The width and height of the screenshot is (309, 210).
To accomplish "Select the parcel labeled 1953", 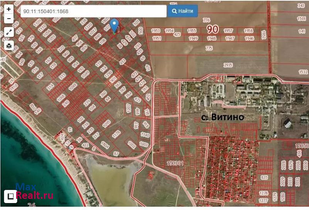I will [156, 30].
